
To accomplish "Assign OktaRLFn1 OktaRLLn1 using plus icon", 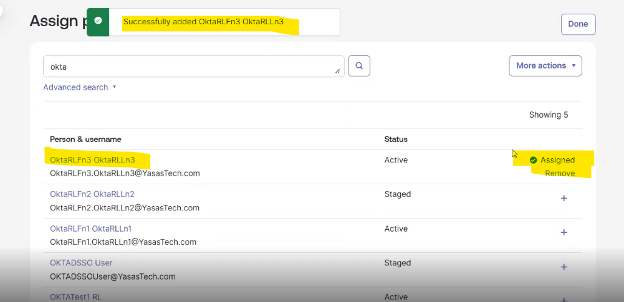I will click(x=564, y=232).
